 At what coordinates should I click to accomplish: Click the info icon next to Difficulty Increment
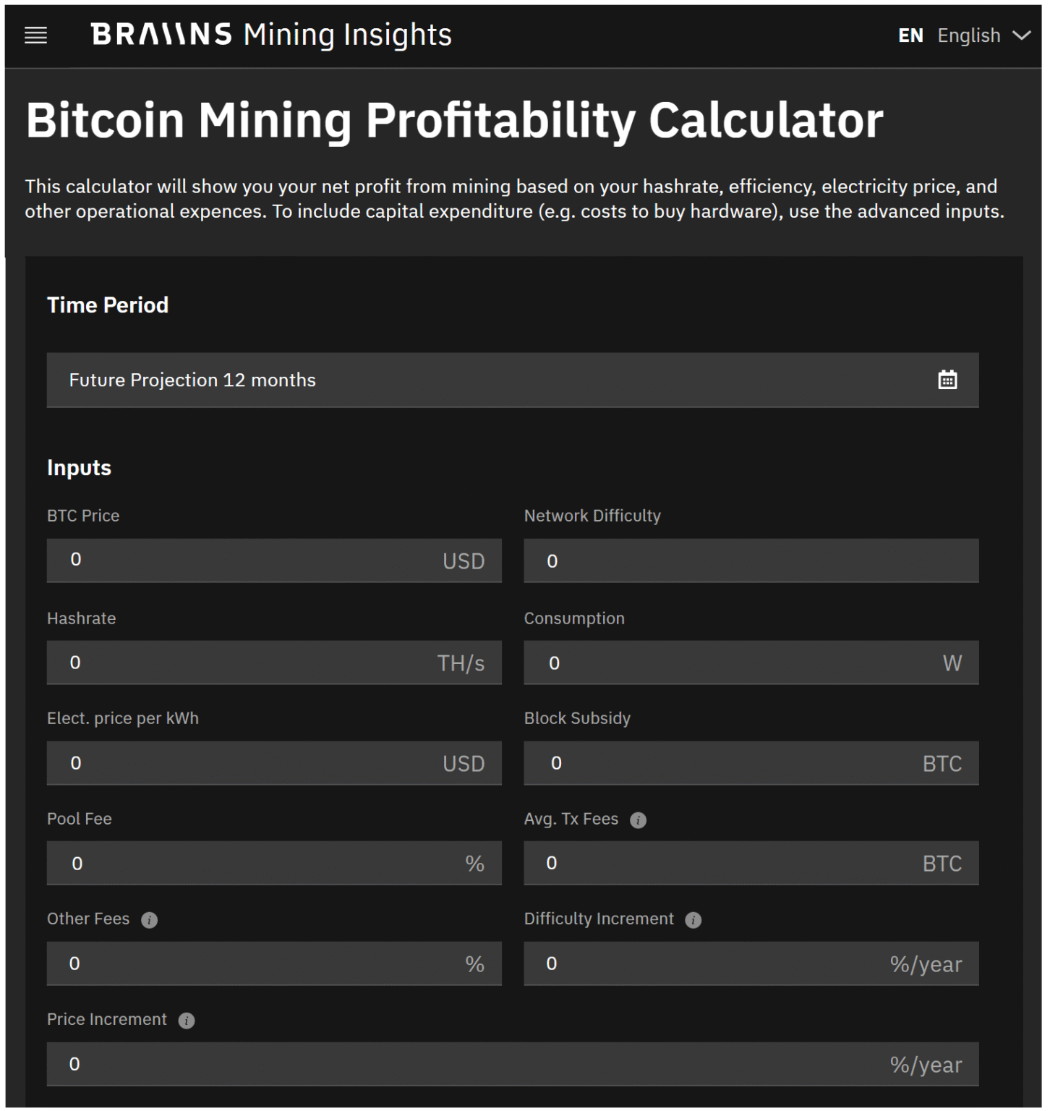(693, 920)
